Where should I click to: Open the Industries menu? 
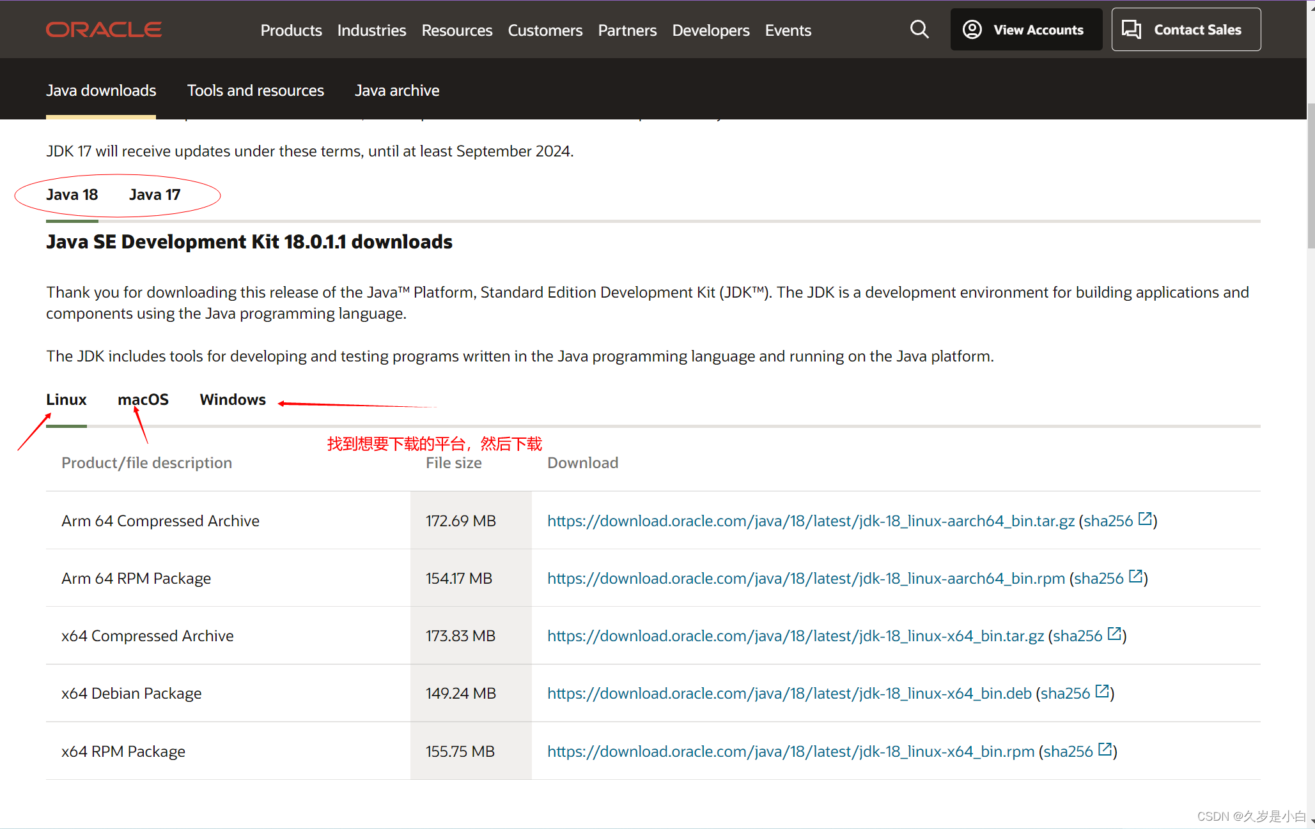pos(371,30)
